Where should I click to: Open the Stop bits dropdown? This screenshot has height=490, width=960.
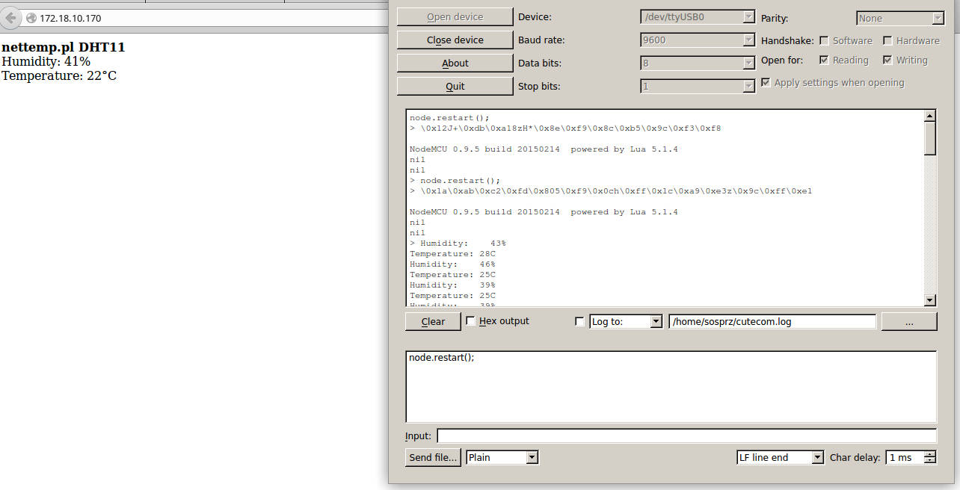point(698,87)
